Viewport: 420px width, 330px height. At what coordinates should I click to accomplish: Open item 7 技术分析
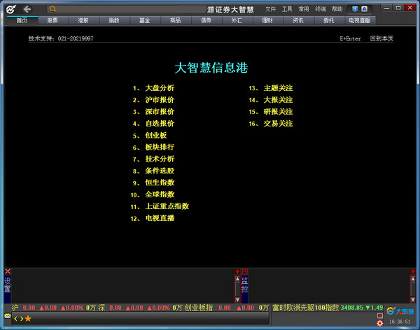tap(160, 159)
